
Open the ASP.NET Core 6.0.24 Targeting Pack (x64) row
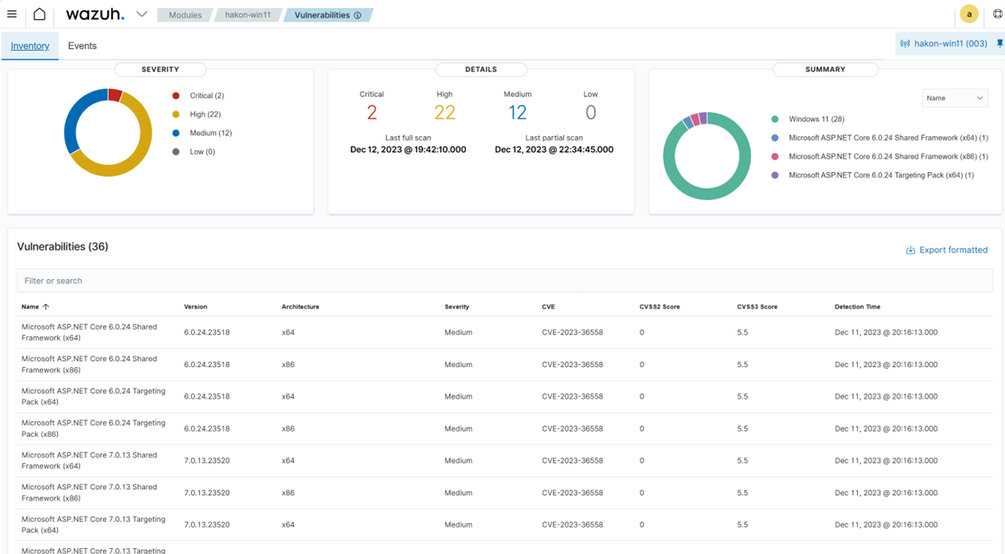(x=504, y=396)
